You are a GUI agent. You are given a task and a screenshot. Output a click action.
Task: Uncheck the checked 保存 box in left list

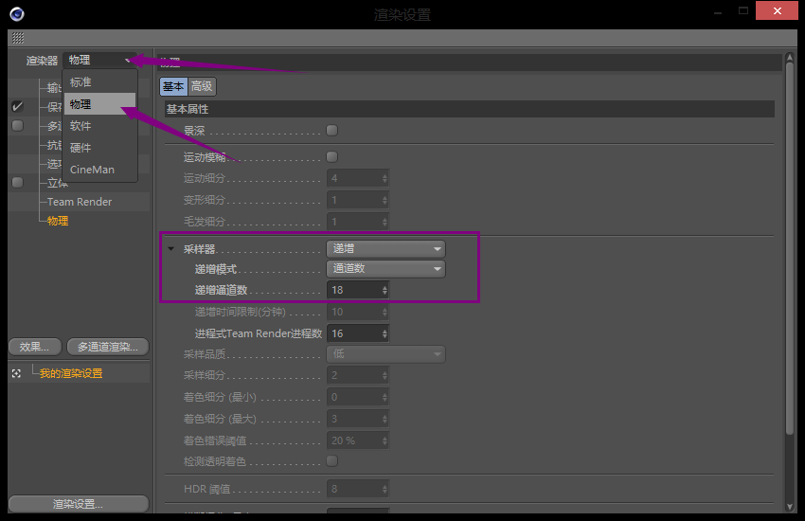pyautogui.click(x=17, y=107)
